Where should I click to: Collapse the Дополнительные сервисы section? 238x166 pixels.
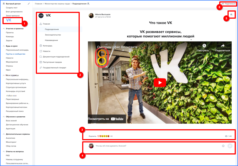coord(4,134)
